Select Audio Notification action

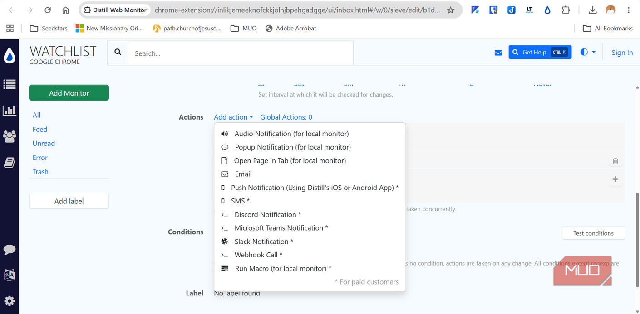310,134
